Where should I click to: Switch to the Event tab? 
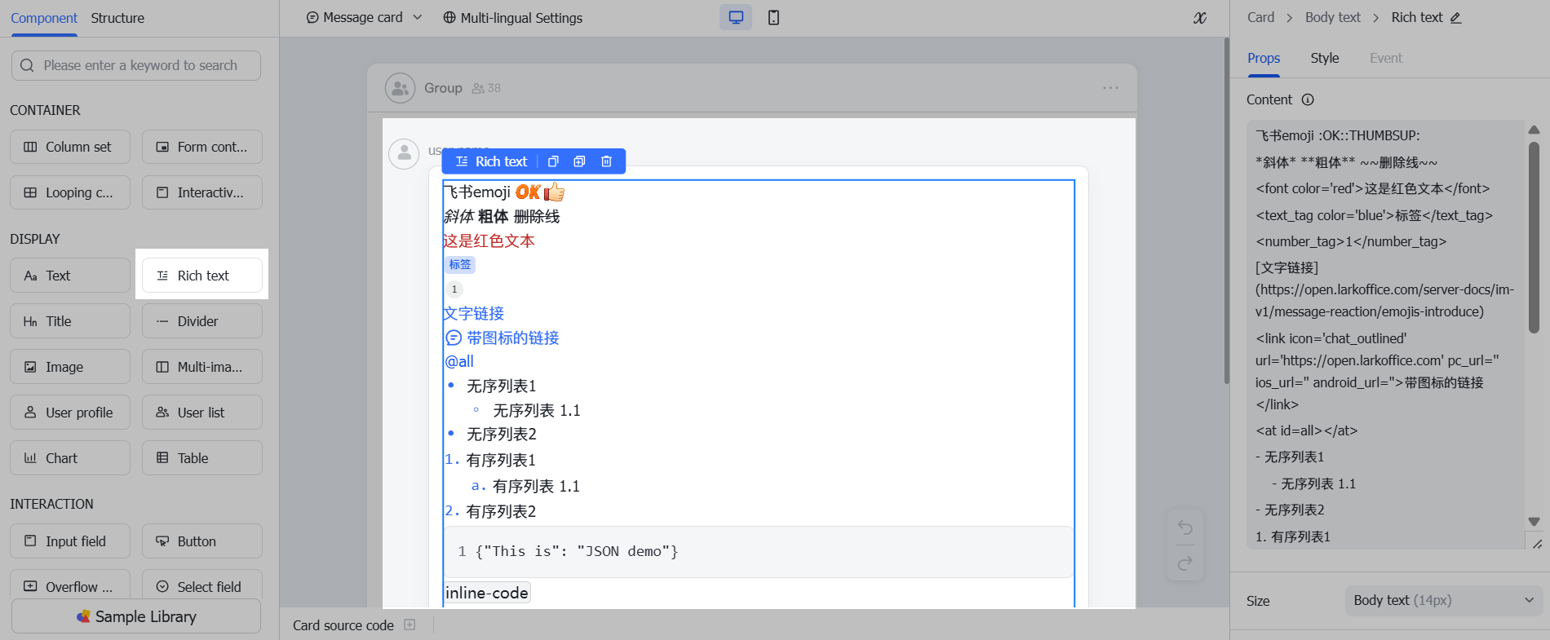pos(1386,58)
